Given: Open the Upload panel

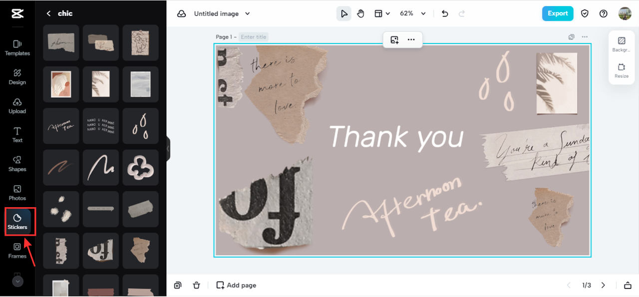Looking at the screenshot, I should pyautogui.click(x=17, y=106).
